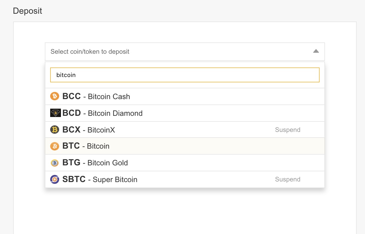Focus the search field containing 'bitcoin'
Viewport: 365px width, 234px height.
[185, 75]
